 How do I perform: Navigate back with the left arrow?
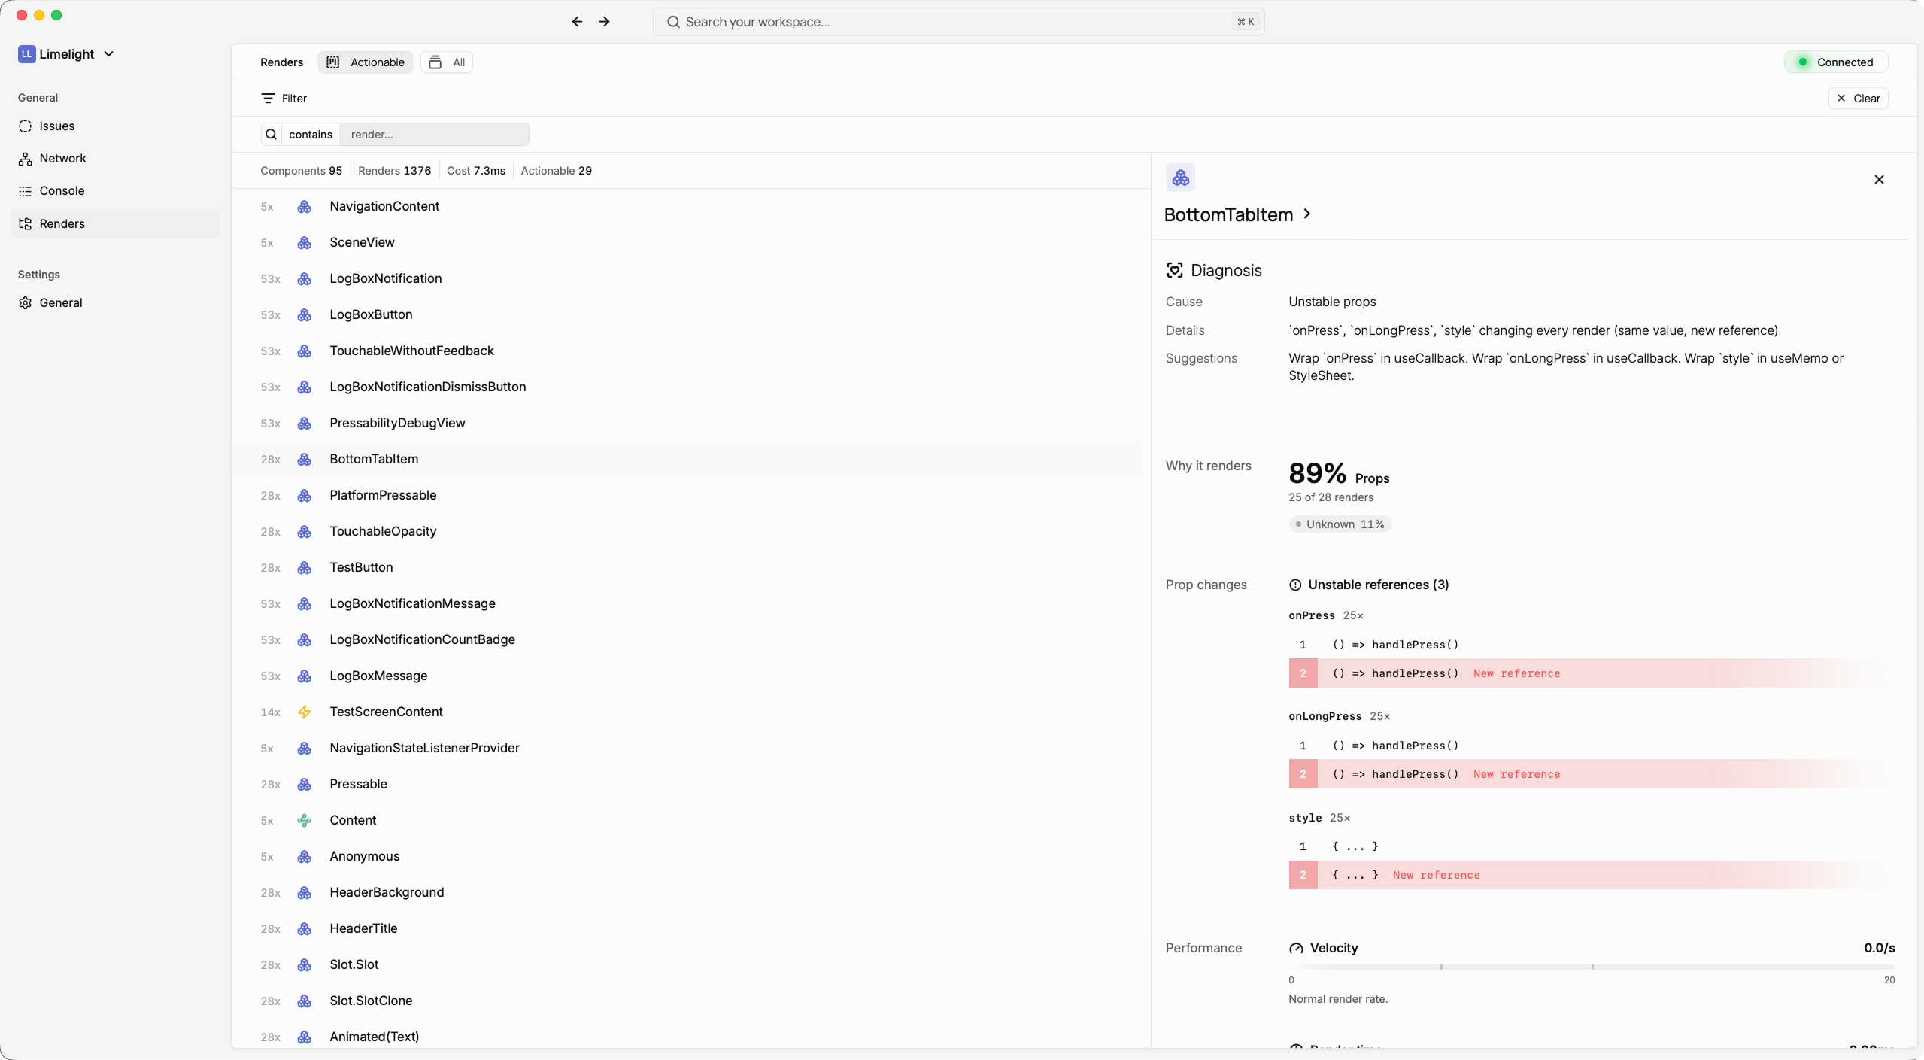tap(576, 21)
